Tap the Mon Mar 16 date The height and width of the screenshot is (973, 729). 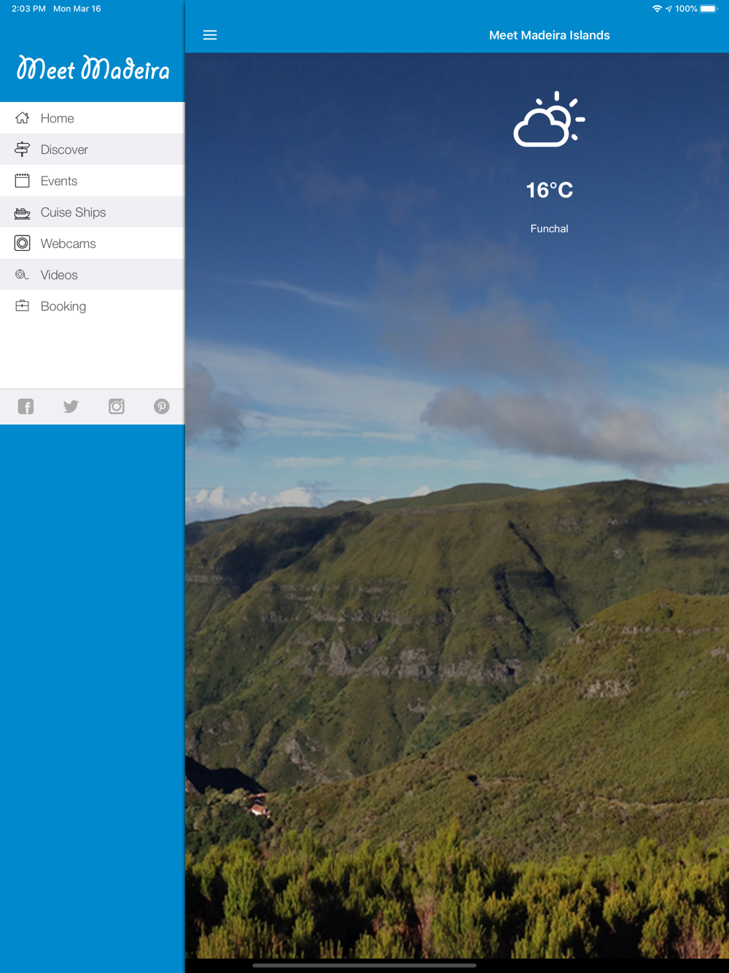(77, 9)
